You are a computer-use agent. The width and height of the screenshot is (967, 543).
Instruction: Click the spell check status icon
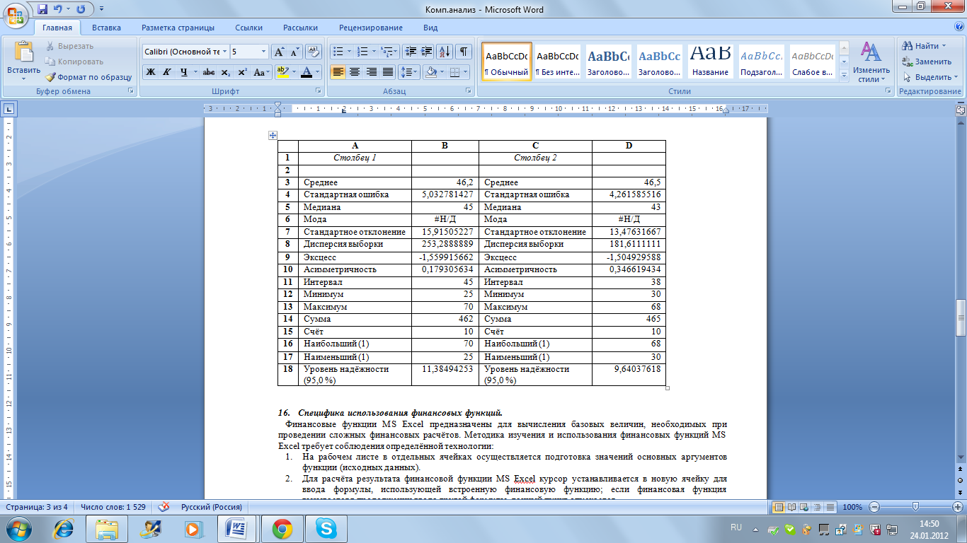click(x=164, y=507)
